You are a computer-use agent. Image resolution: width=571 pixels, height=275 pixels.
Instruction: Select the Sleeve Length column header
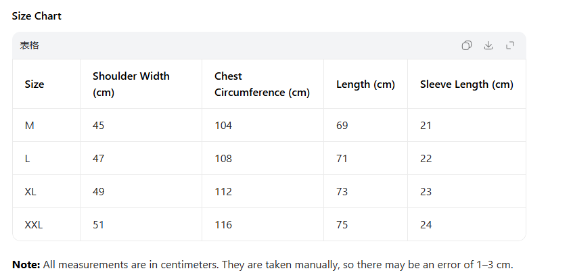click(x=466, y=84)
